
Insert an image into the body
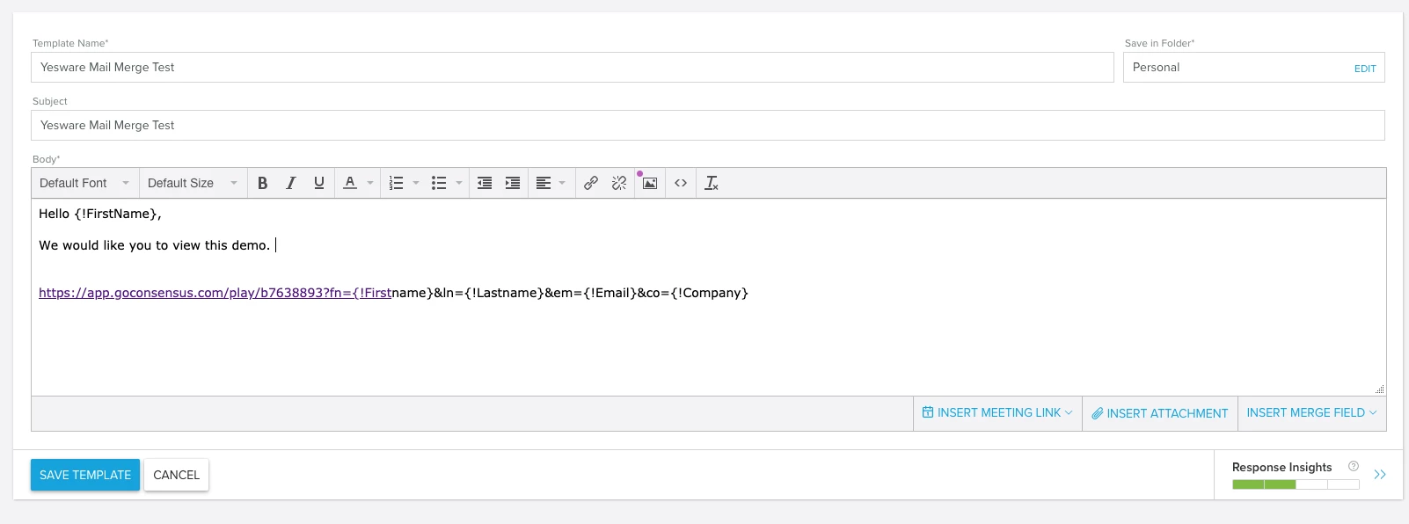[650, 183]
